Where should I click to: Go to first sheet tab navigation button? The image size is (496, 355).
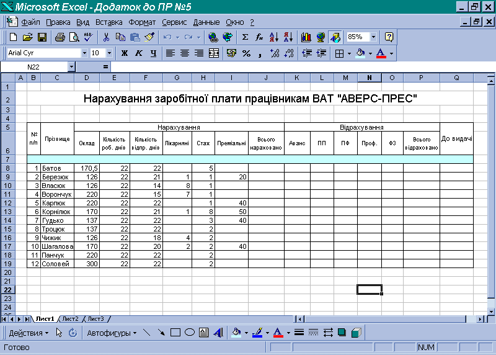pos(4,319)
